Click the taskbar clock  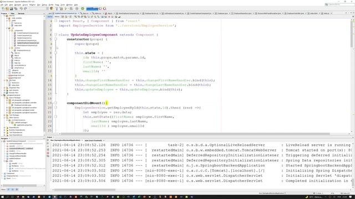344,197
